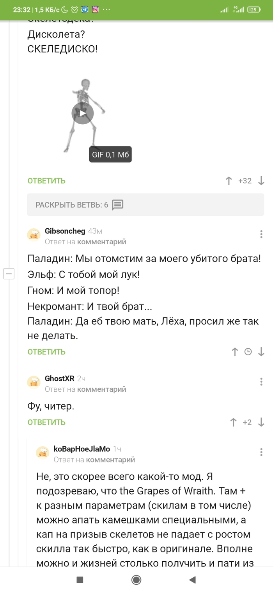Open koBapHoeJlaMo's user profile
Viewport: 273px width, 593px height.
point(82,449)
